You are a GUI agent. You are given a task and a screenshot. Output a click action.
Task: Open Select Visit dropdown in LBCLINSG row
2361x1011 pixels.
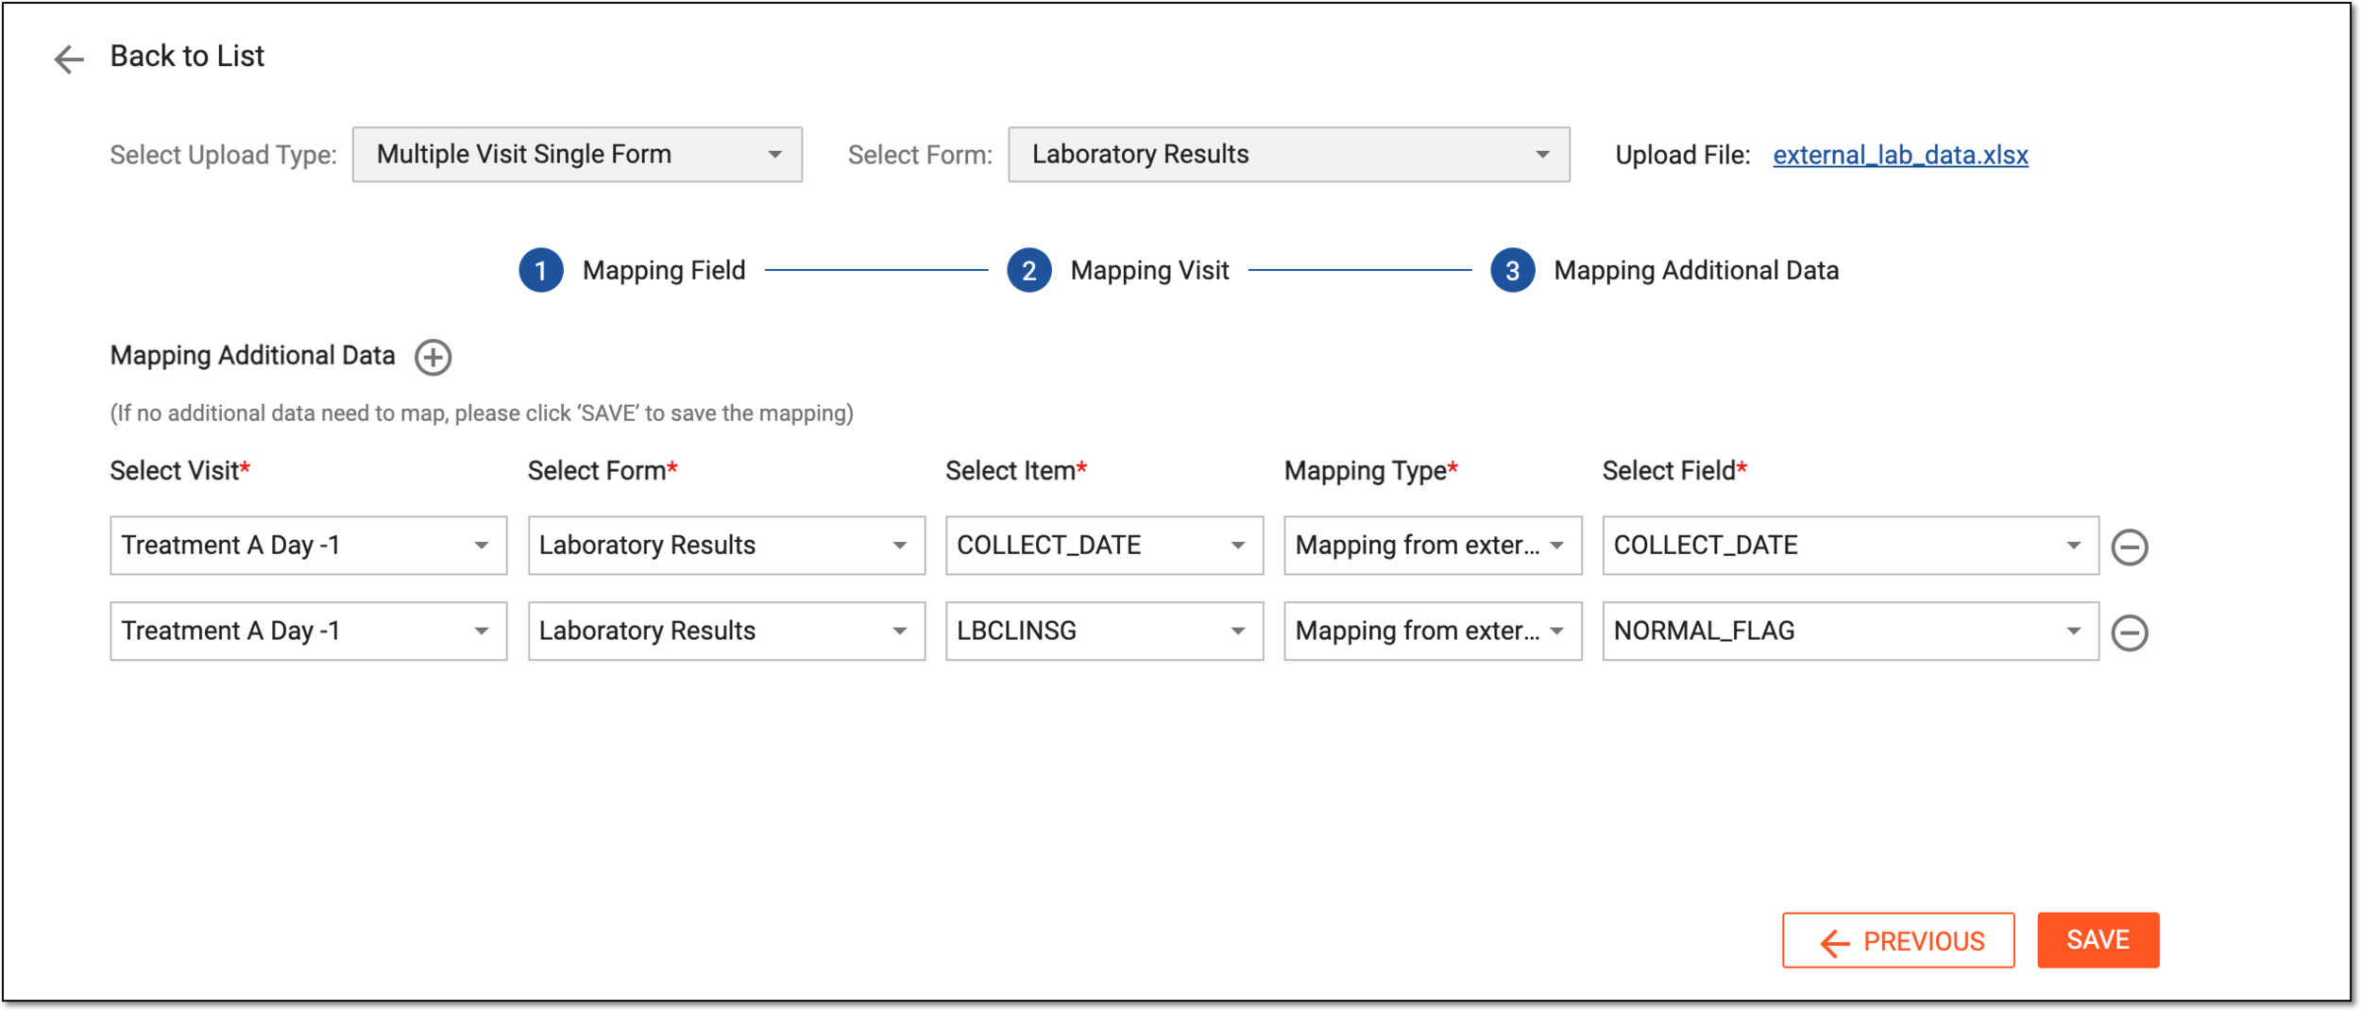(x=309, y=632)
